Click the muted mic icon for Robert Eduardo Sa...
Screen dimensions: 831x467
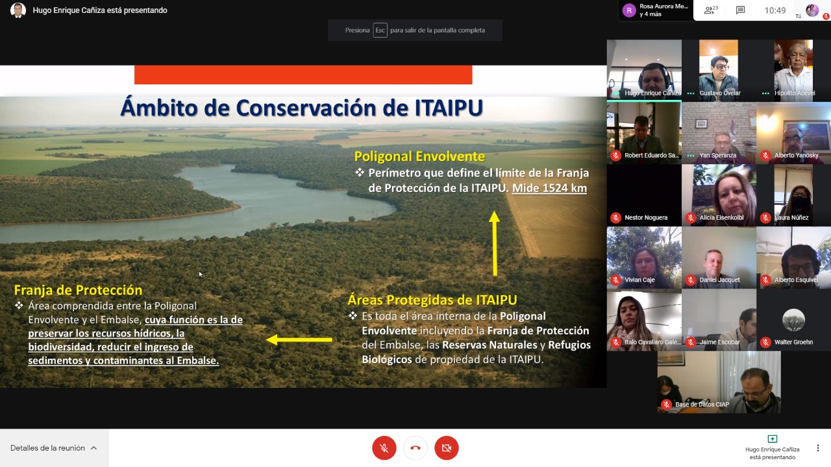click(615, 156)
